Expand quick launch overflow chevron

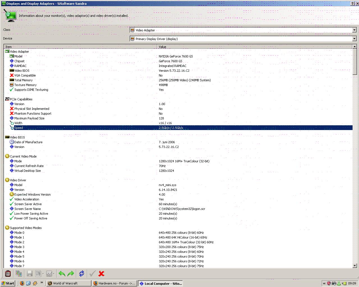[x=42, y=283]
